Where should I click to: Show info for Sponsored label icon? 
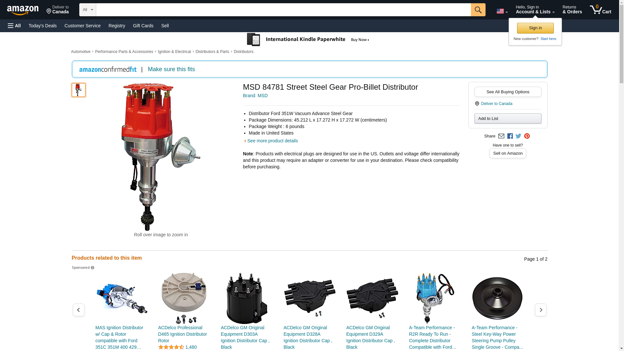[x=92, y=268]
